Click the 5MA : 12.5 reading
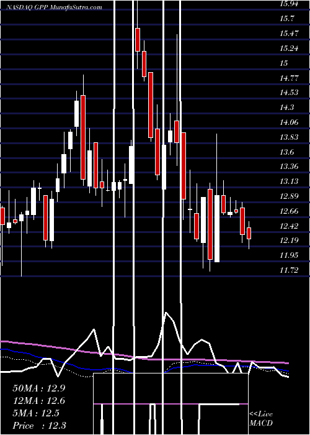The image size is (310, 435). tap(36, 413)
